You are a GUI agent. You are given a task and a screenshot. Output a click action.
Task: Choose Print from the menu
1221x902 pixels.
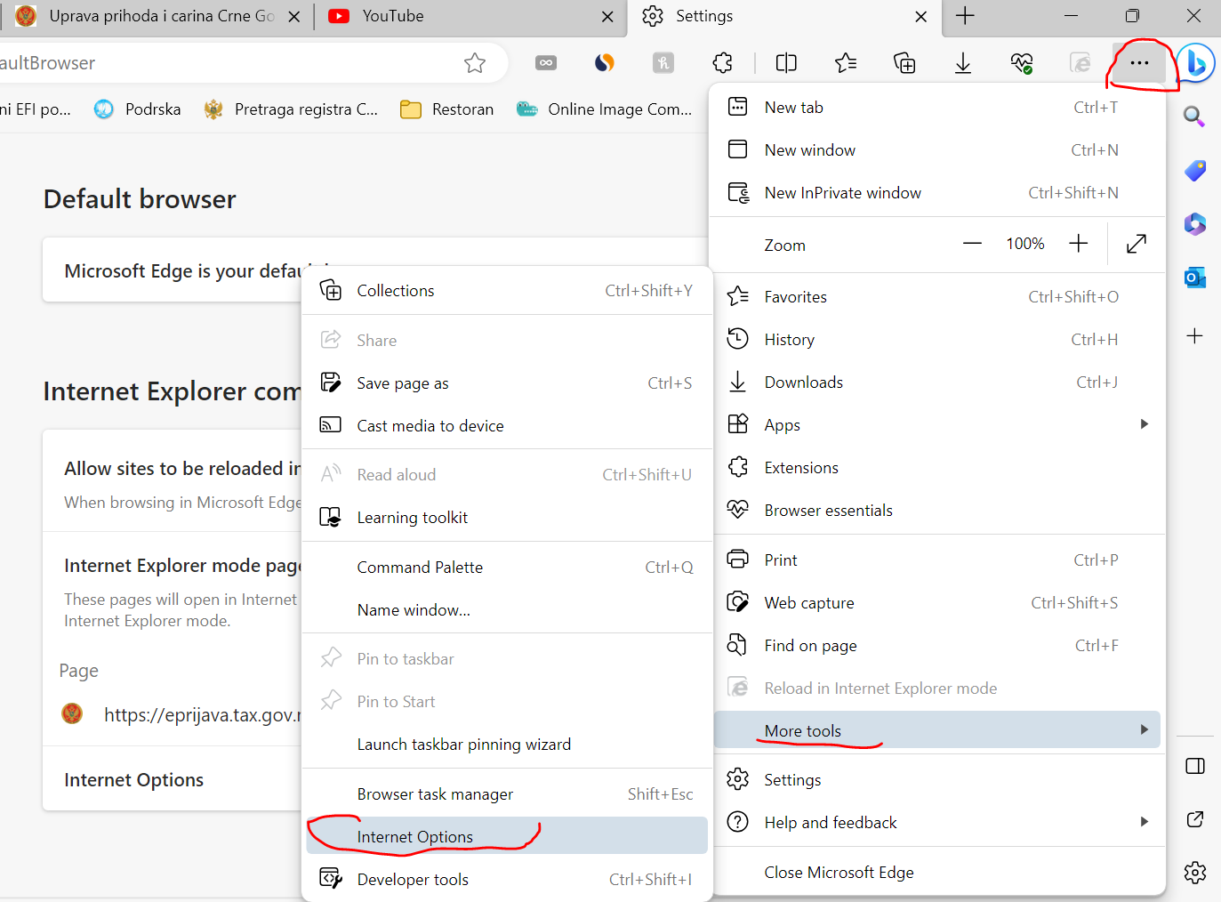937,560
